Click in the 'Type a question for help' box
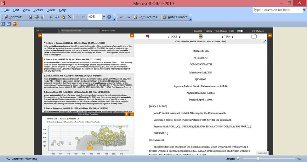 tap(278, 10)
